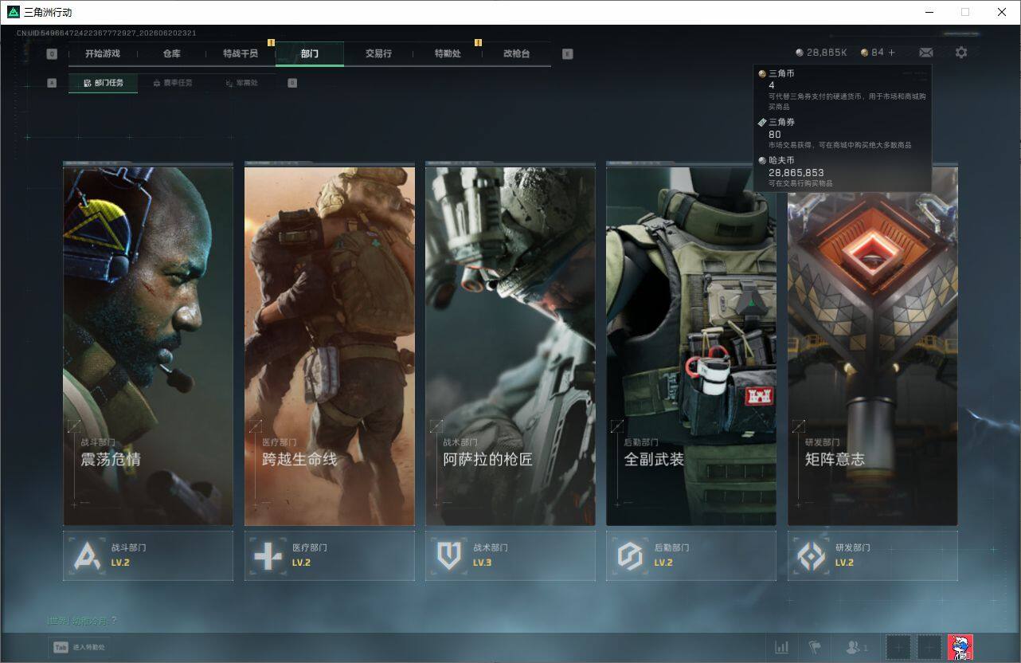Click the 28,865K Haf coin balance
The image size is (1021, 663).
point(821,53)
